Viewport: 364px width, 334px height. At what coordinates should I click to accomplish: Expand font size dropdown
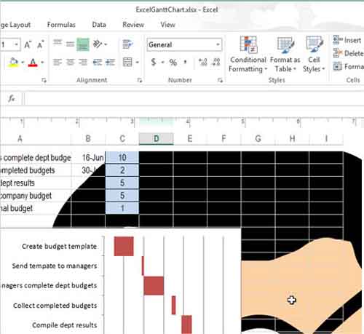click(16, 44)
